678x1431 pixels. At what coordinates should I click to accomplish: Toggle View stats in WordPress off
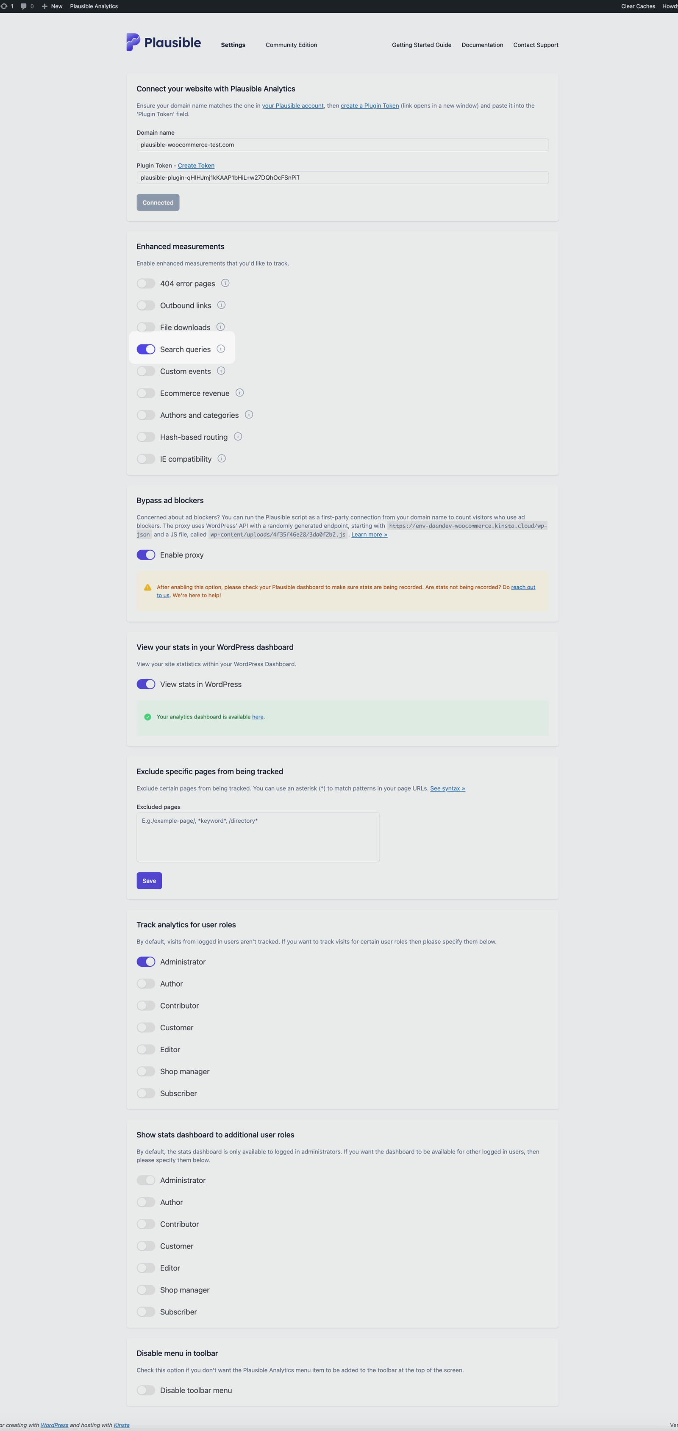coord(146,684)
